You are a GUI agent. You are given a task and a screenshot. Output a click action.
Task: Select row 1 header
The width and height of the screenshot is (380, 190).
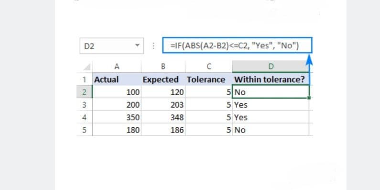(x=84, y=79)
